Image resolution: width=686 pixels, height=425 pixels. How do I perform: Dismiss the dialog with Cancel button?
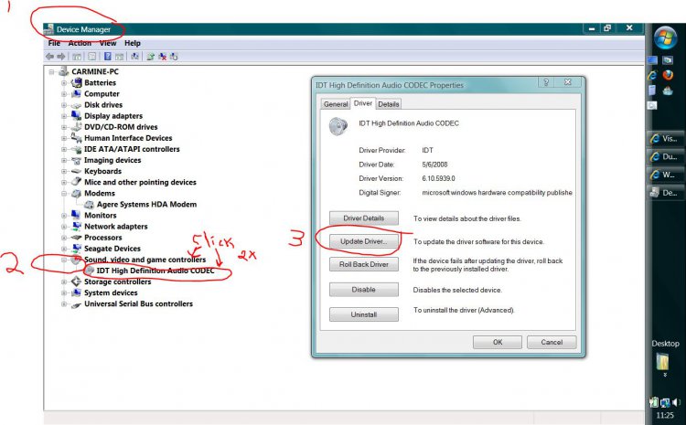[552, 342]
